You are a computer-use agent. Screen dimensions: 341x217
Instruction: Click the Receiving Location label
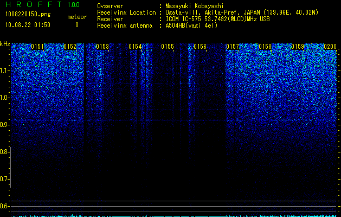(126, 12)
